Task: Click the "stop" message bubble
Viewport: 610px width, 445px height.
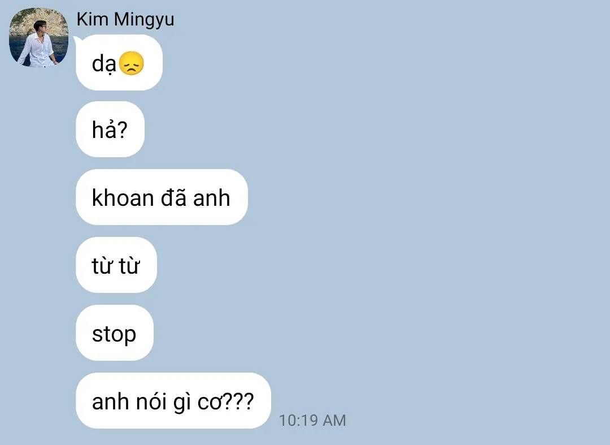Action: [x=115, y=333]
